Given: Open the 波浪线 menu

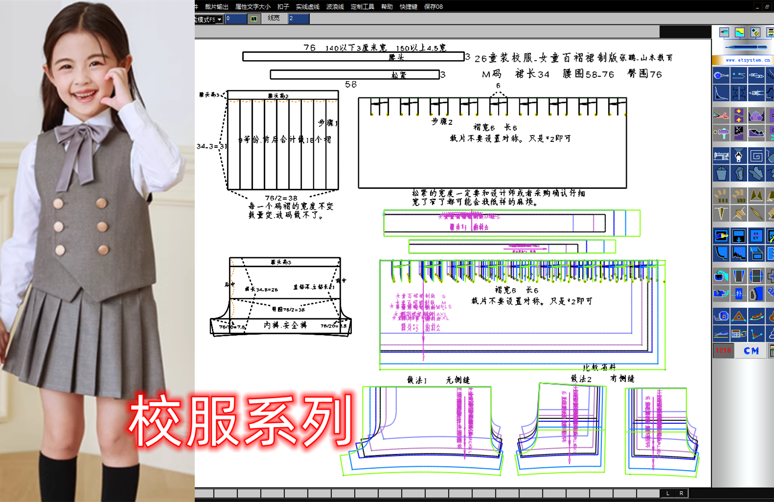Looking at the screenshot, I should click(335, 6).
